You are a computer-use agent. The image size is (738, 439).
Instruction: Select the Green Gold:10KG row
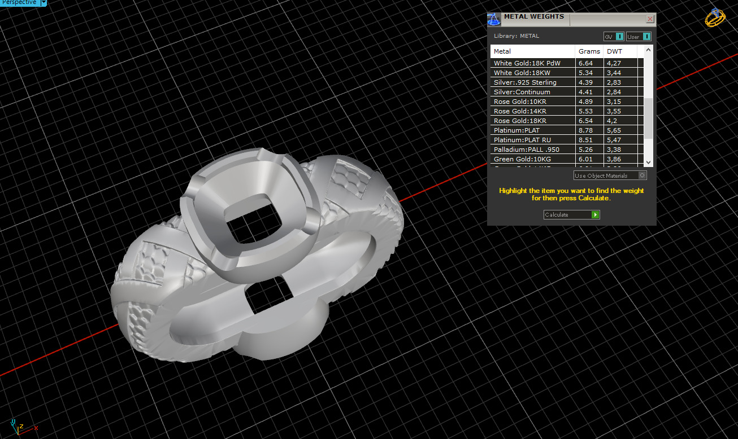tap(567, 159)
